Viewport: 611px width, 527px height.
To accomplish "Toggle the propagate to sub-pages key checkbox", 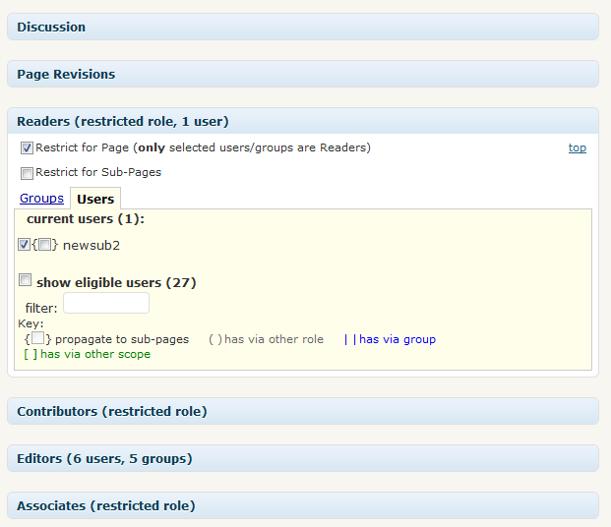I will 37,338.
